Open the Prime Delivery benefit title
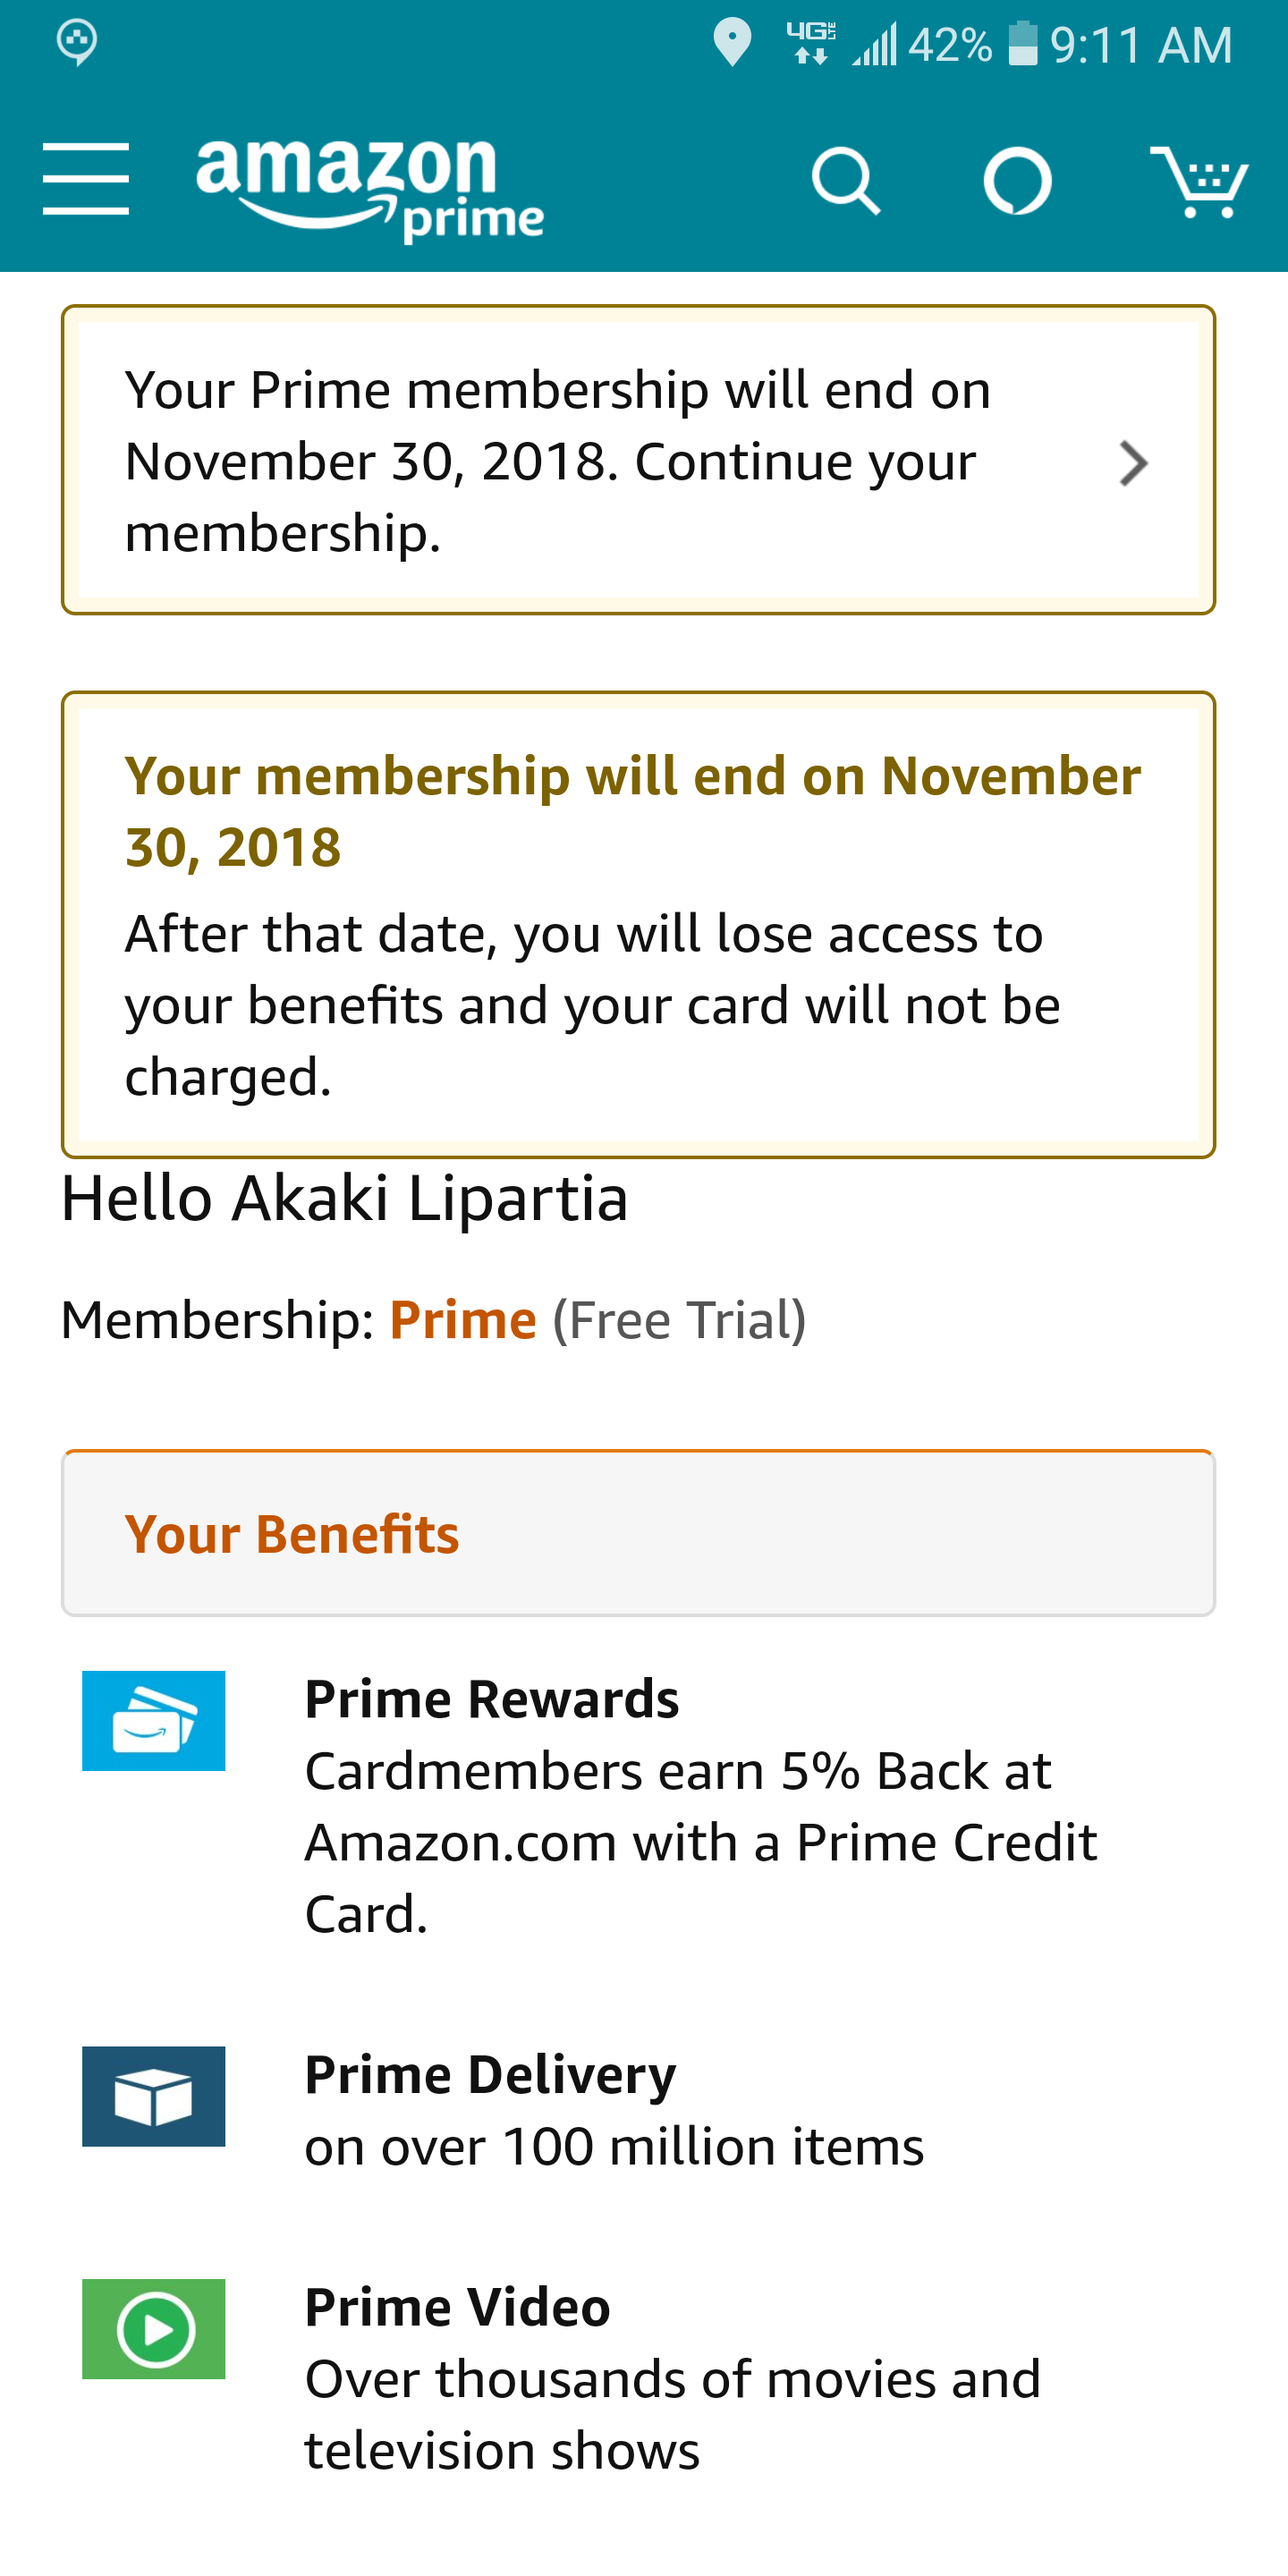The image size is (1288, 2576). 490,2075
